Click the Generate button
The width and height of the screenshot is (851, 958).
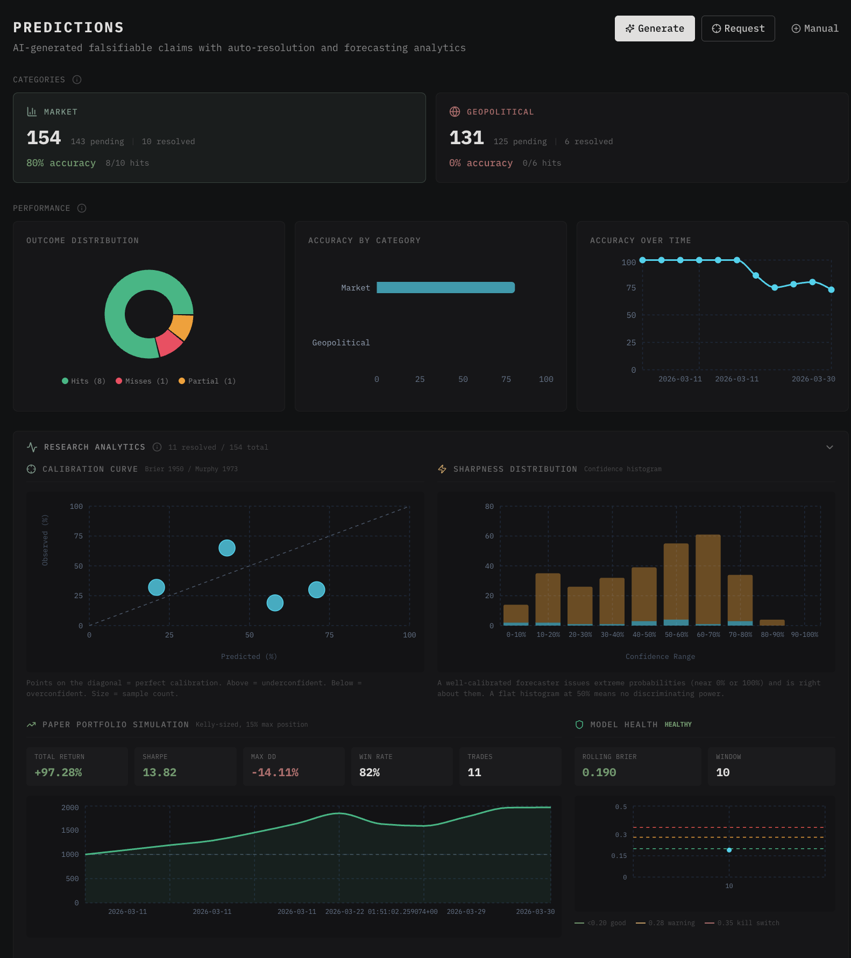tap(655, 29)
